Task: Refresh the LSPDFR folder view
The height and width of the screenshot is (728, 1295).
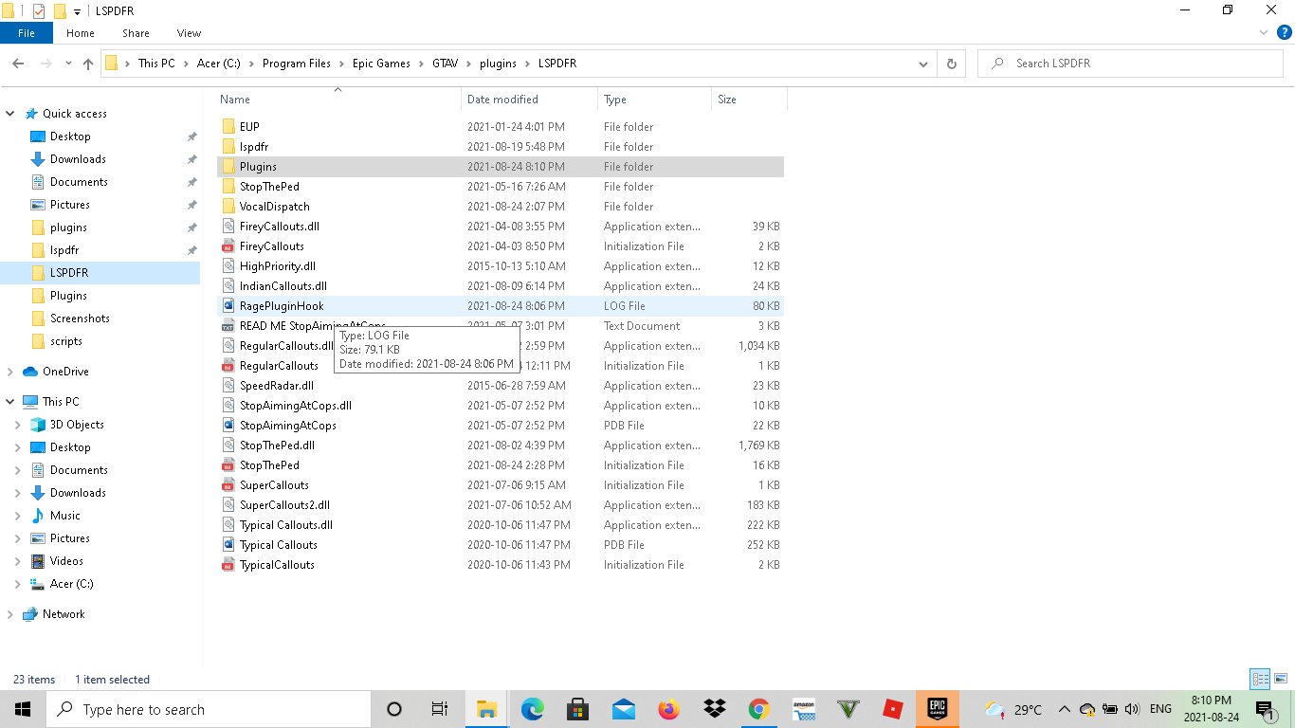Action: click(x=952, y=64)
